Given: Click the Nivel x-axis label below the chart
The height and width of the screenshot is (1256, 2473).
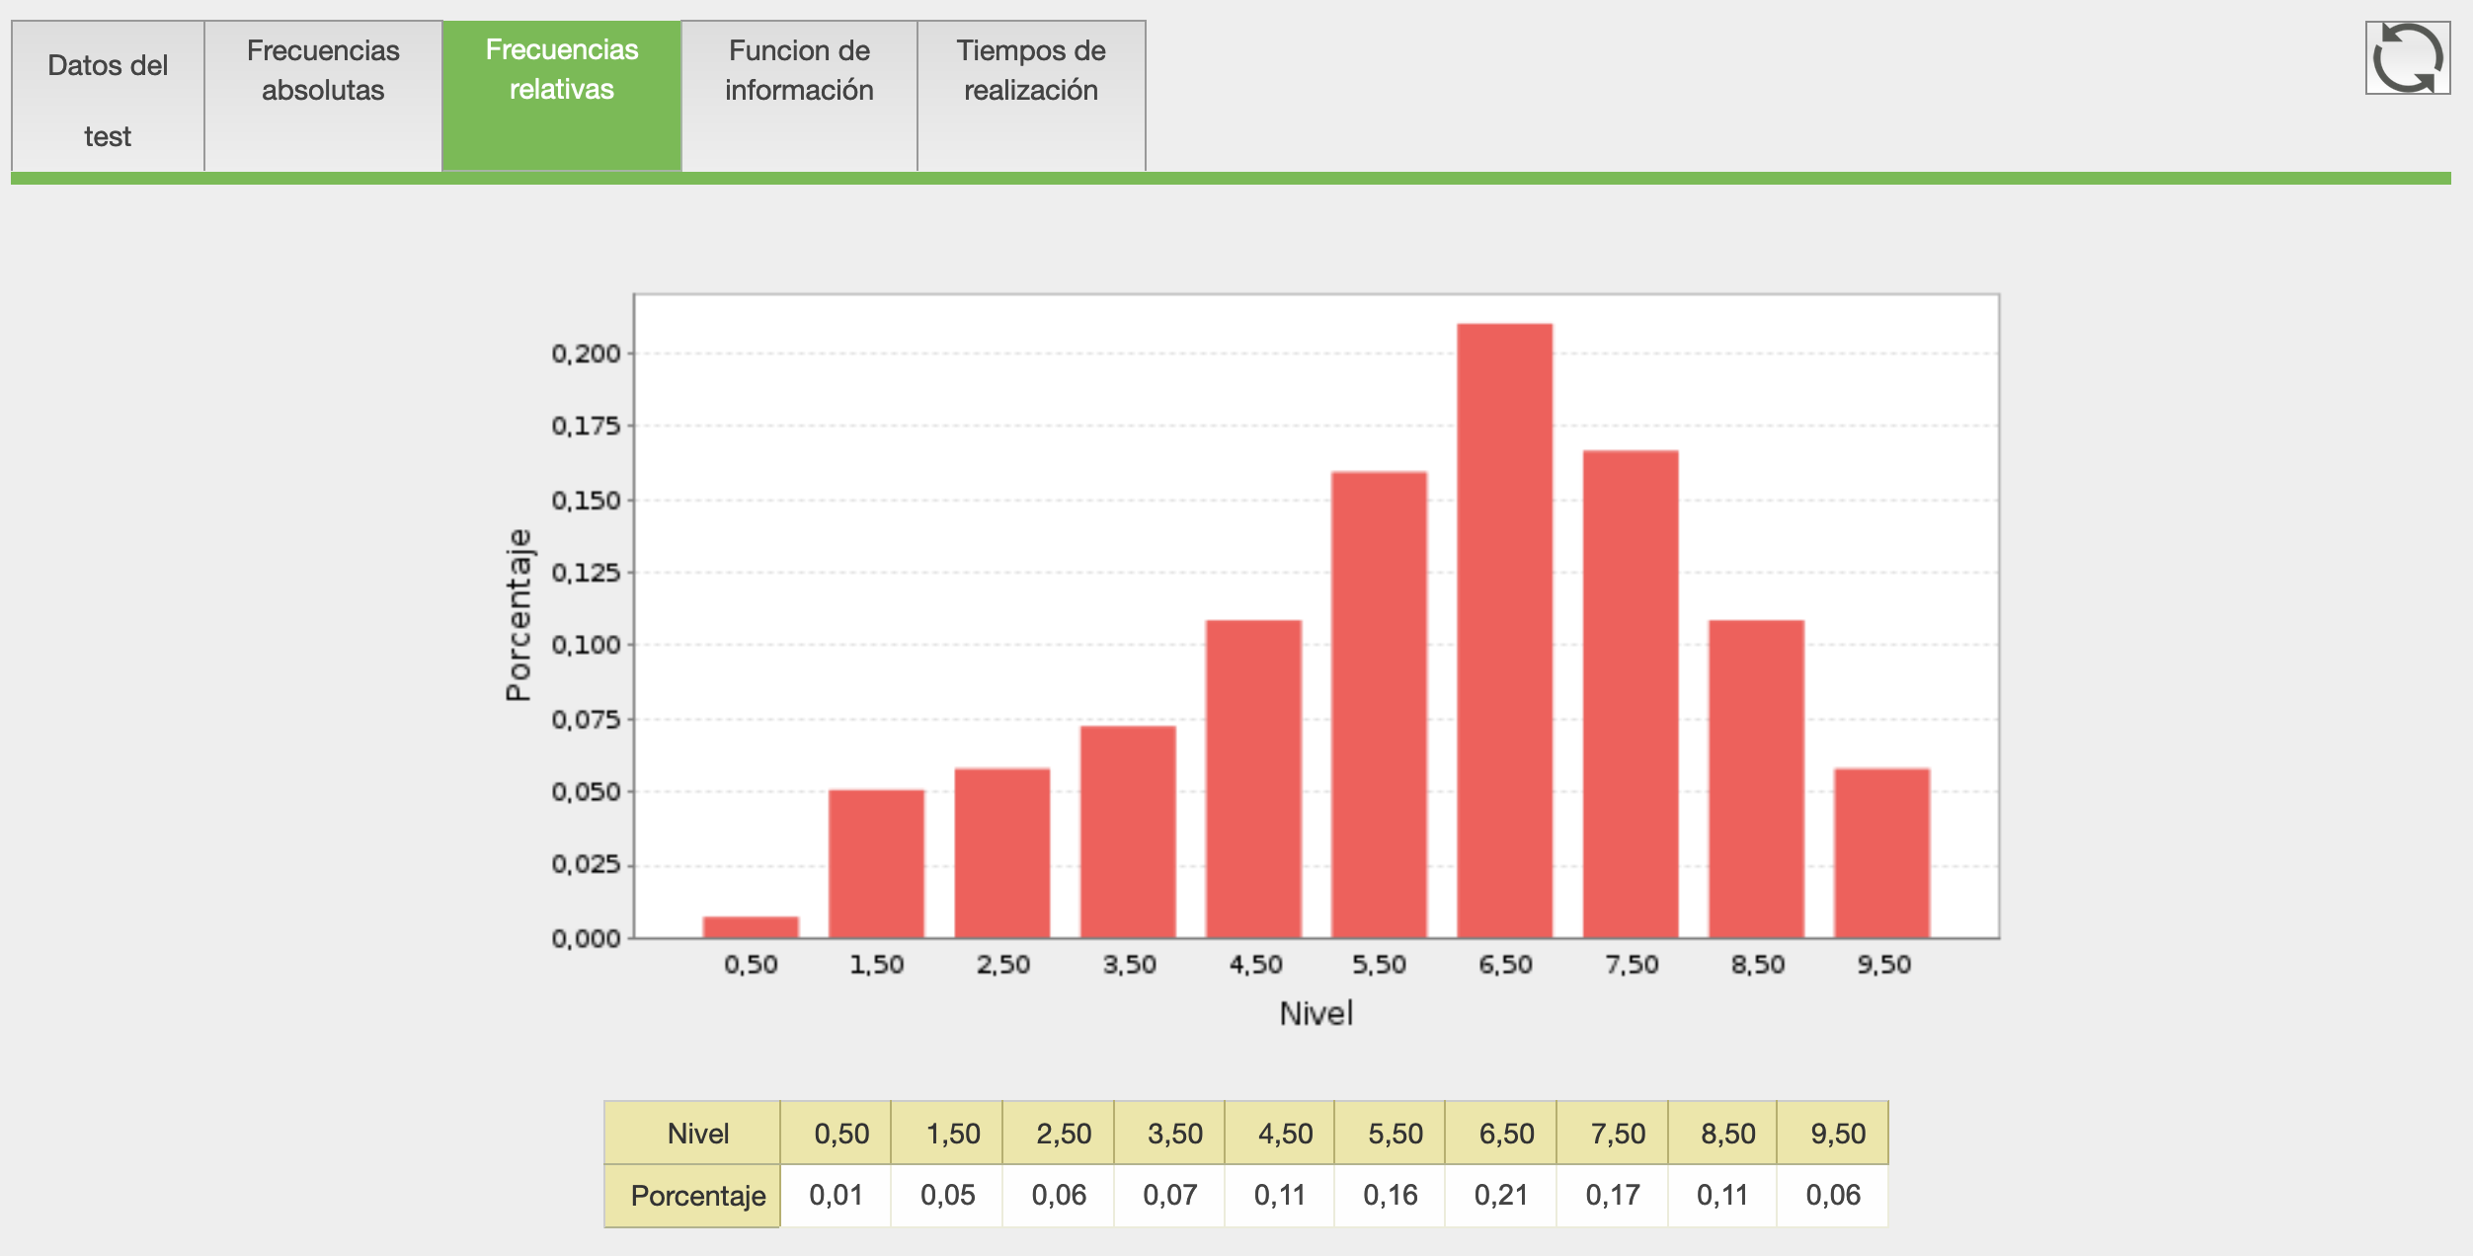Looking at the screenshot, I should (x=1316, y=1013).
